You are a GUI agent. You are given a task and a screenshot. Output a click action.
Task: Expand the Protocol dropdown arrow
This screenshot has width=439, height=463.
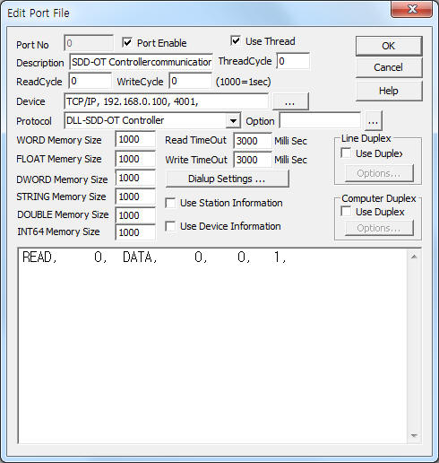point(233,121)
